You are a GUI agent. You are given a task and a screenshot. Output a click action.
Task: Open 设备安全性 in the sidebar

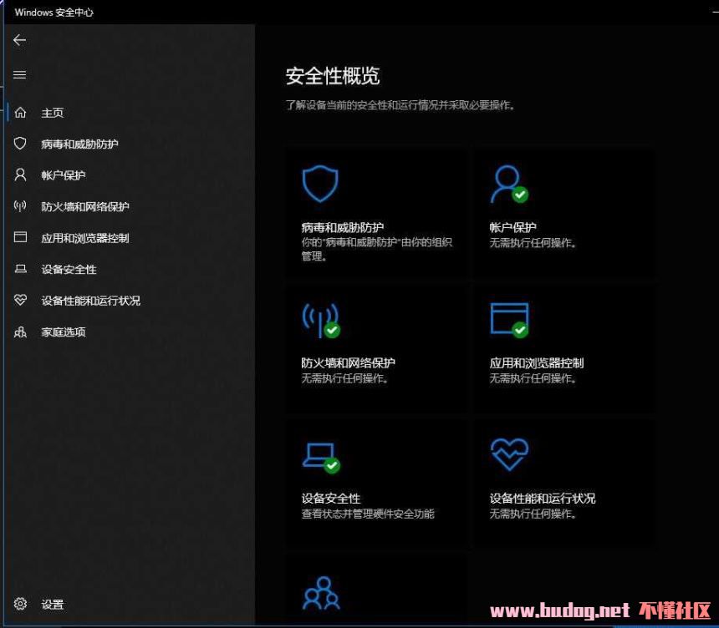pos(69,270)
